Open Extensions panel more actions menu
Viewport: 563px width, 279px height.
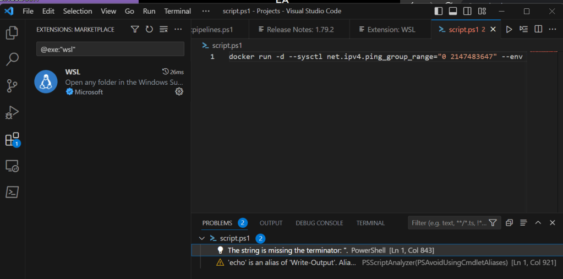point(178,30)
